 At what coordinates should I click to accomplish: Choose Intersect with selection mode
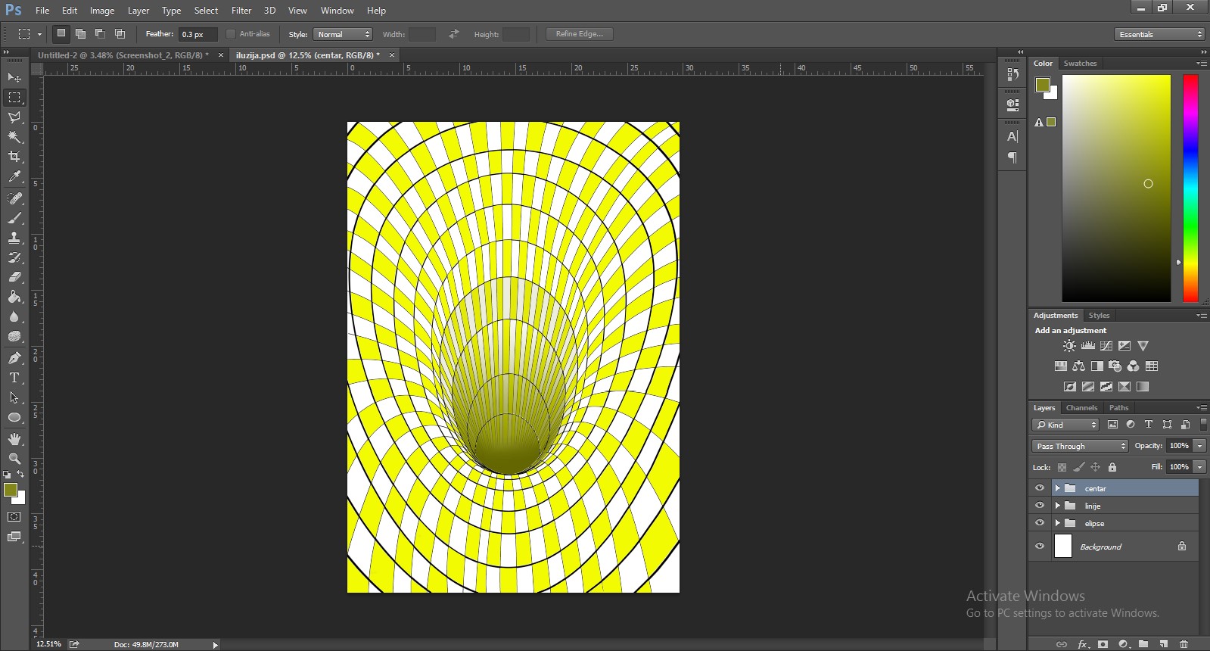(x=120, y=33)
